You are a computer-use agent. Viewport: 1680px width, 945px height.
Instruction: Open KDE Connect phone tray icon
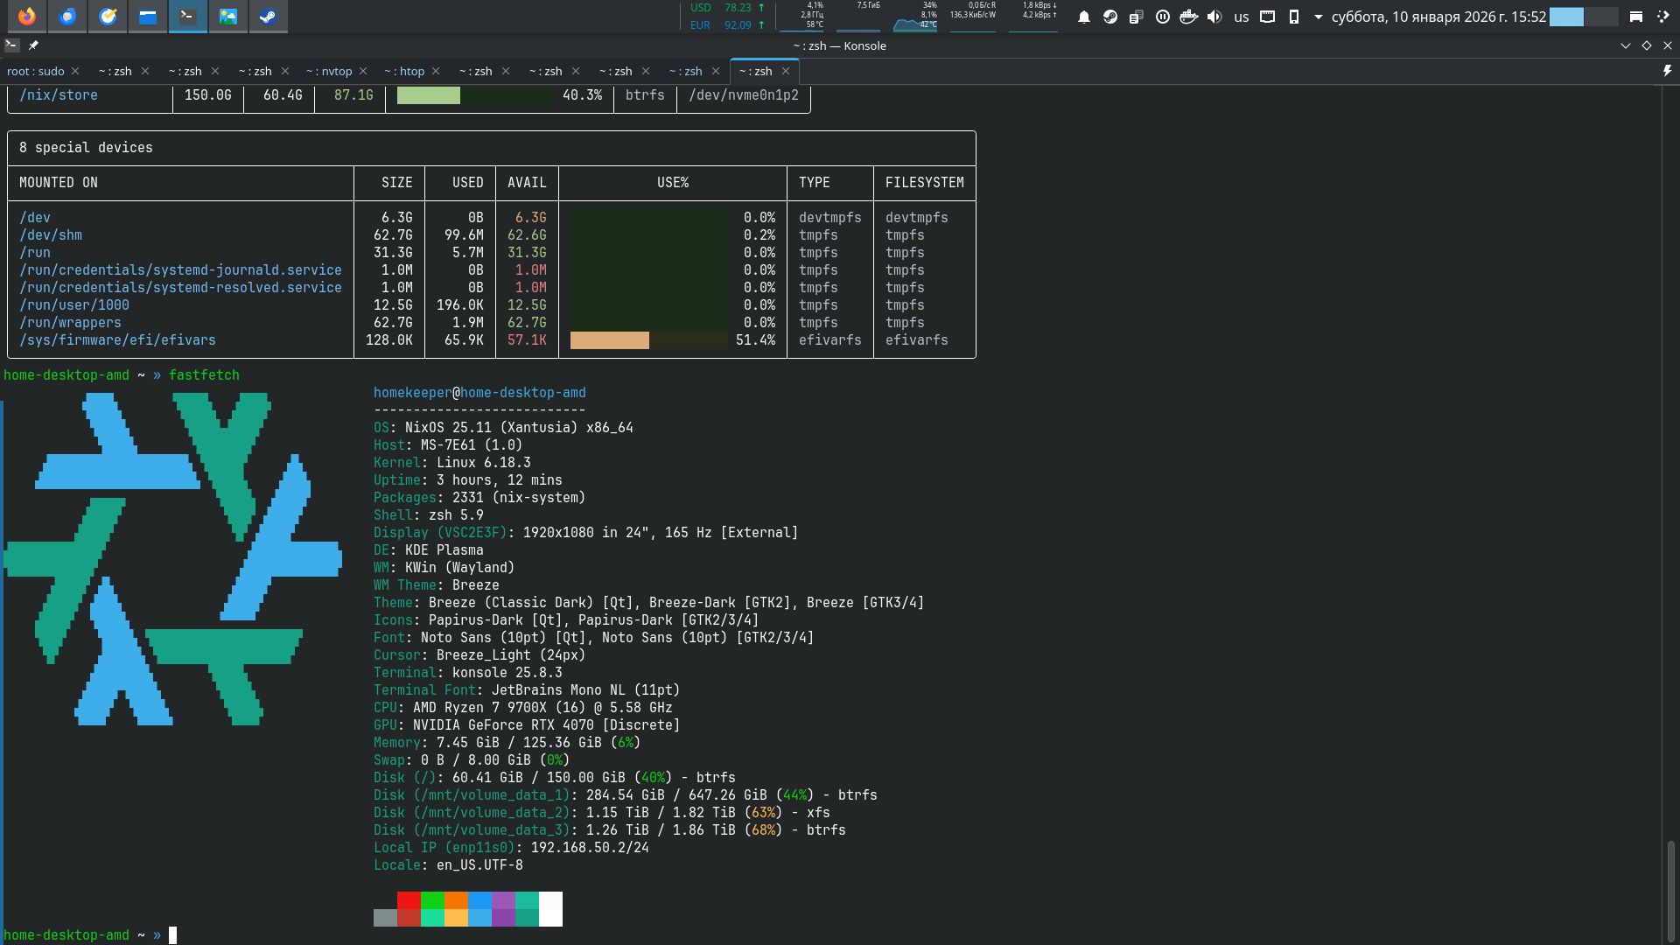click(1294, 17)
